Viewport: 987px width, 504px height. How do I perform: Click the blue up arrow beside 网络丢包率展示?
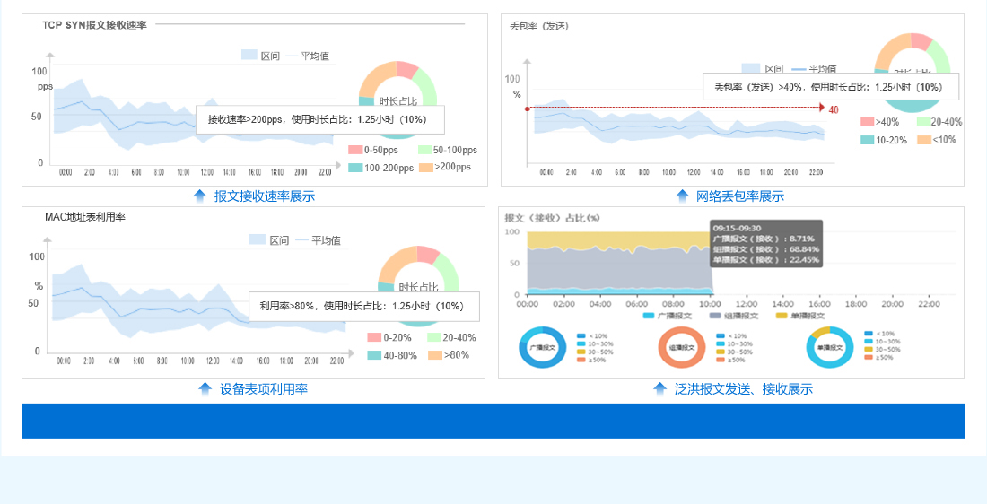(682, 196)
